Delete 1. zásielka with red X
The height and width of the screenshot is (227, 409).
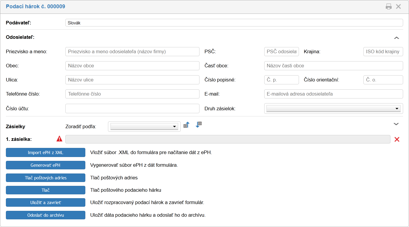(397, 139)
